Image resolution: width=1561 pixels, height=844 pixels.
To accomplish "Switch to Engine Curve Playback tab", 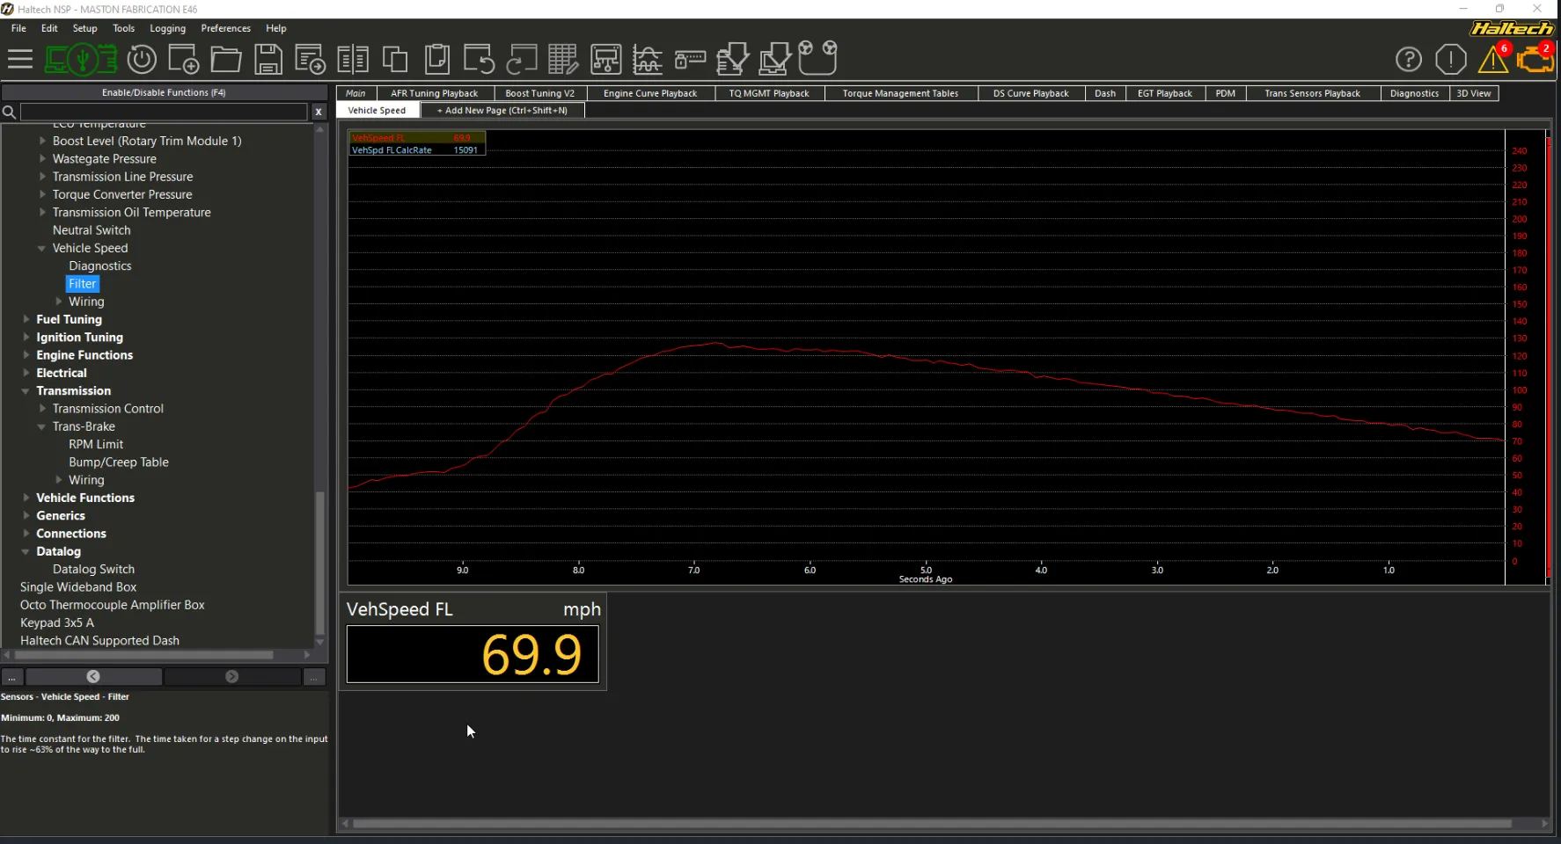I will (x=650, y=93).
